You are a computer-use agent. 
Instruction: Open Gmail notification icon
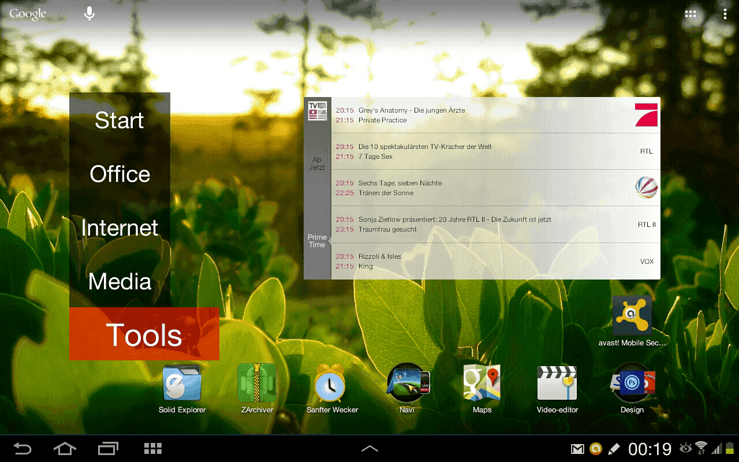pos(577,449)
